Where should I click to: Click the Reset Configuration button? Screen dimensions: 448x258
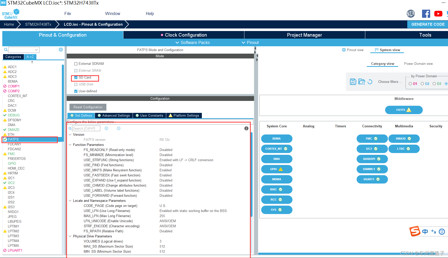88,107
